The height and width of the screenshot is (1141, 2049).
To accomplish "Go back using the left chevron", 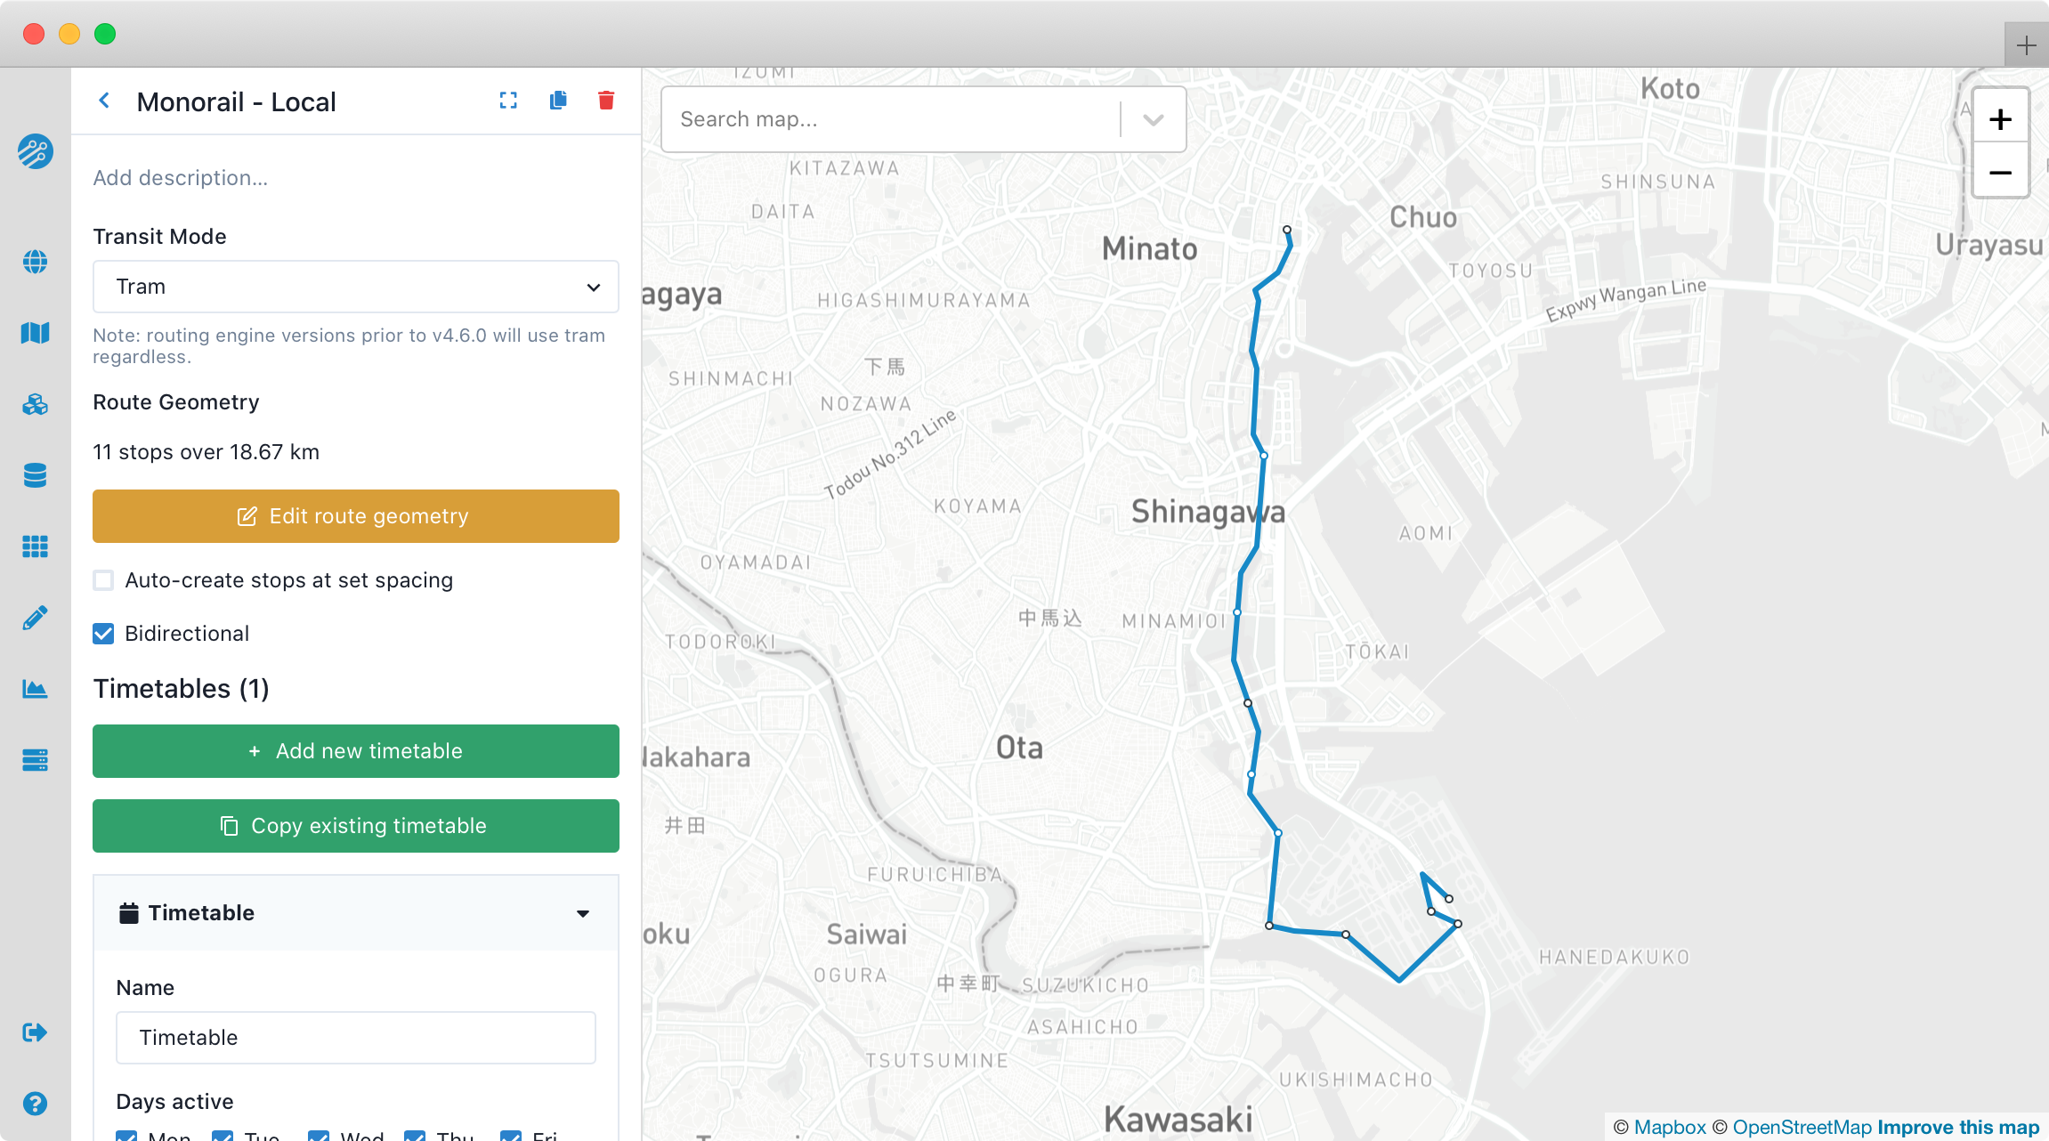I will [x=104, y=101].
